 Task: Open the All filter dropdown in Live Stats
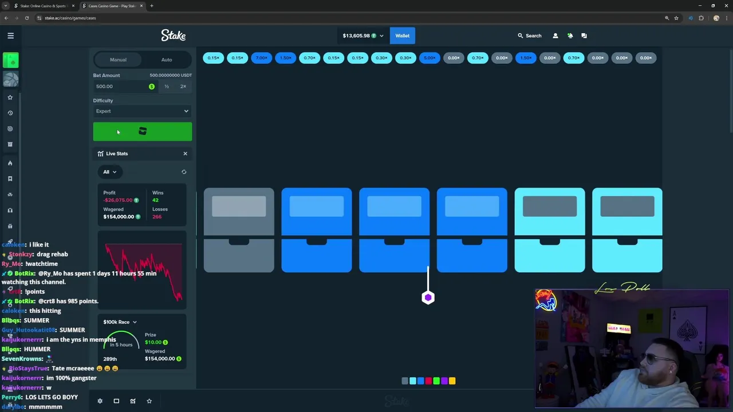[109, 172]
